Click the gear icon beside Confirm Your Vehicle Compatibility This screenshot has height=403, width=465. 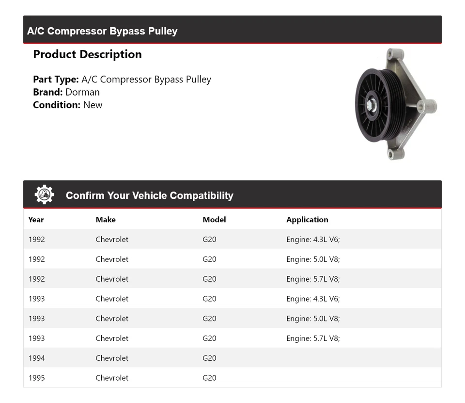coord(44,195)
